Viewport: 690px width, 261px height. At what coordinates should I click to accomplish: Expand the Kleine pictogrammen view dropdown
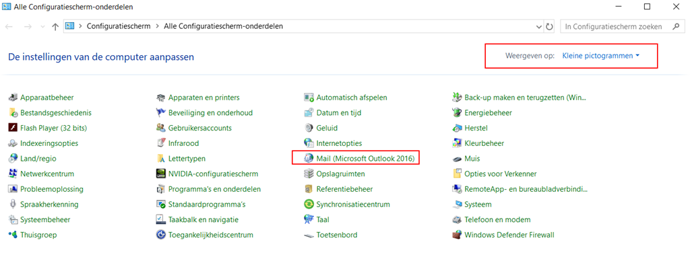[600, 56]
